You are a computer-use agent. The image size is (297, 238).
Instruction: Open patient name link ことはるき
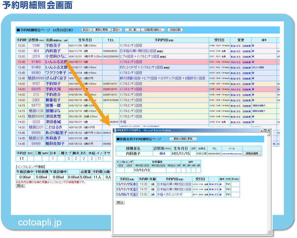[x=54, y=127]
